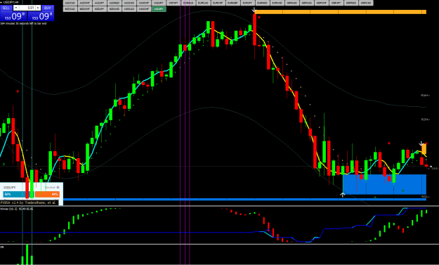The height and width of the screenshot is (265, 439).
Task: Switch chart to EURCHF symbol button
Action: pos(218,3)
